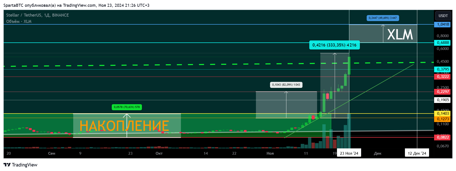Select the 0,0822 red price label
The width and height of the screenshot is (456, 171).
[442, 137]
